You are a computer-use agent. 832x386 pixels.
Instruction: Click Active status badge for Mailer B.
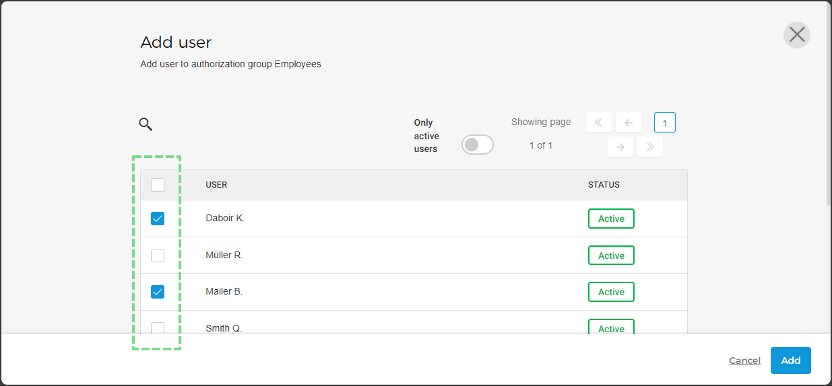click(x=611, y=292)
